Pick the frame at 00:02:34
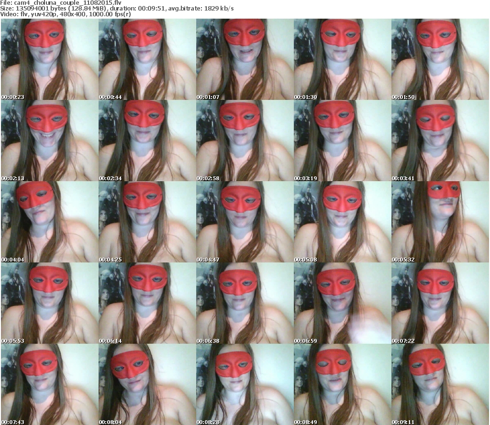The image size is (490, 425). [x=147, y=141]
